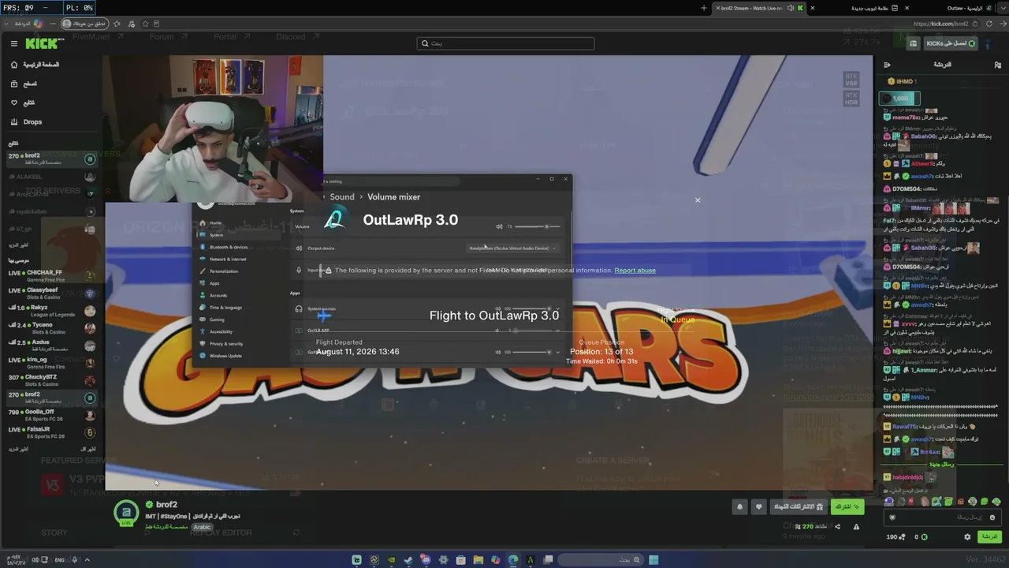Click the 1,000 goal badge in chat

(x=899, y=99)
